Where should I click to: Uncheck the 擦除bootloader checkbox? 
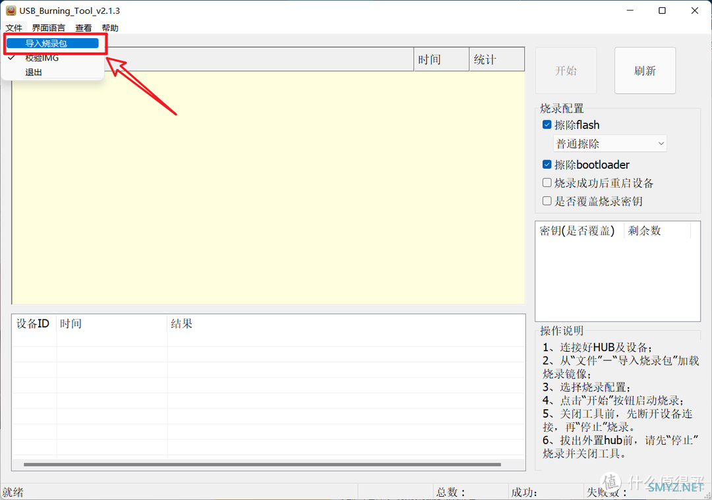click(x=547, y=164)
